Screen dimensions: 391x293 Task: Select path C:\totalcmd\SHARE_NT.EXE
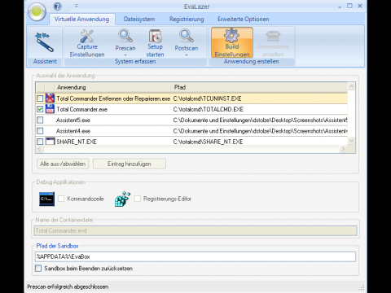208,142
